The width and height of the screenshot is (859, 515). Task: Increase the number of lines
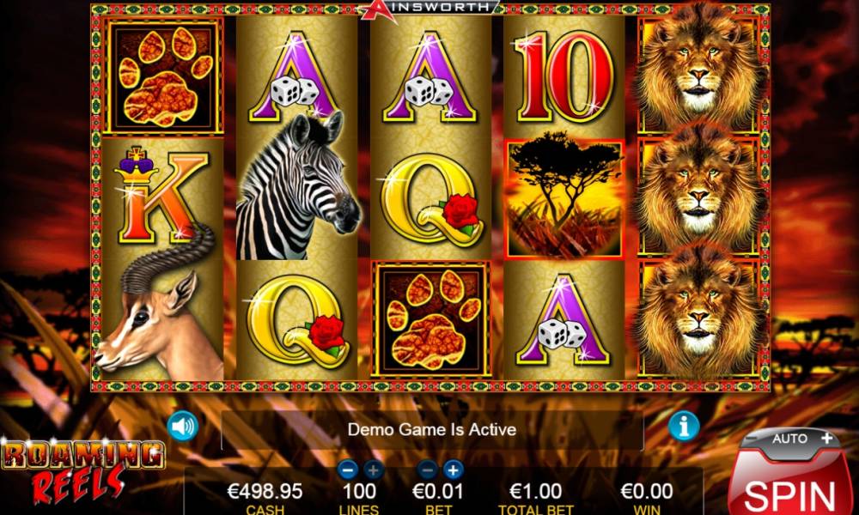(x=373, y=470)
